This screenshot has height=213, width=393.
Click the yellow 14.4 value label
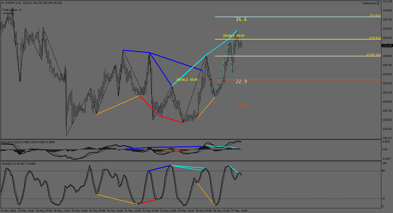(x=241, y=19)
